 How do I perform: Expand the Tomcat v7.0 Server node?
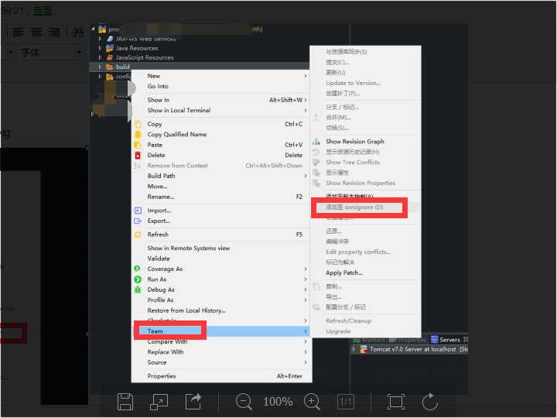pos(354,349)
